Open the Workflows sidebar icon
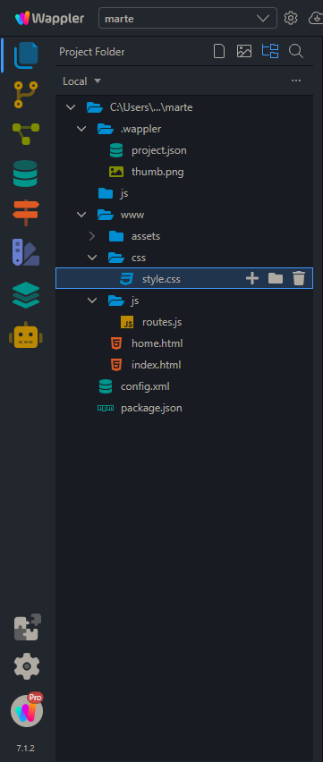This screenshot has height=762, width=323. (x=26, y=133)
